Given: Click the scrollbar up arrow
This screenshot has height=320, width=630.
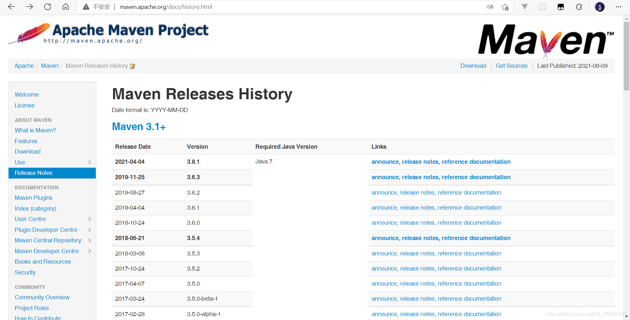Looking at the screenshot, I should click(626, 19).
